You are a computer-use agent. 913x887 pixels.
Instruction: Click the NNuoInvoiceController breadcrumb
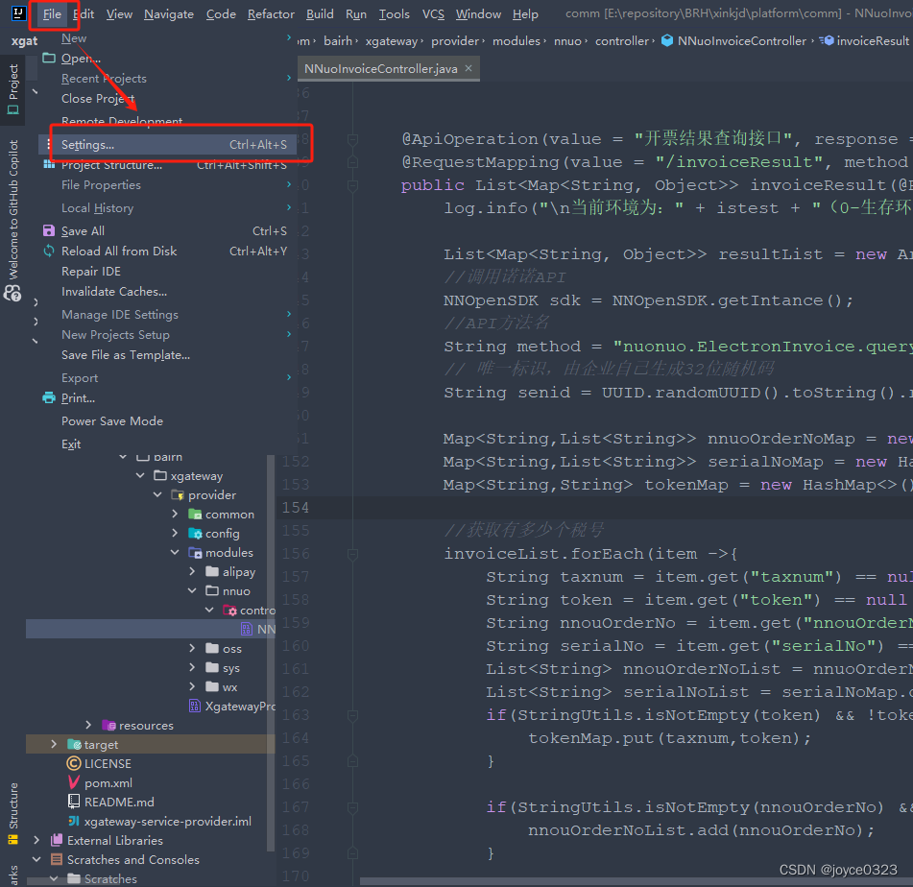[734, 40]
